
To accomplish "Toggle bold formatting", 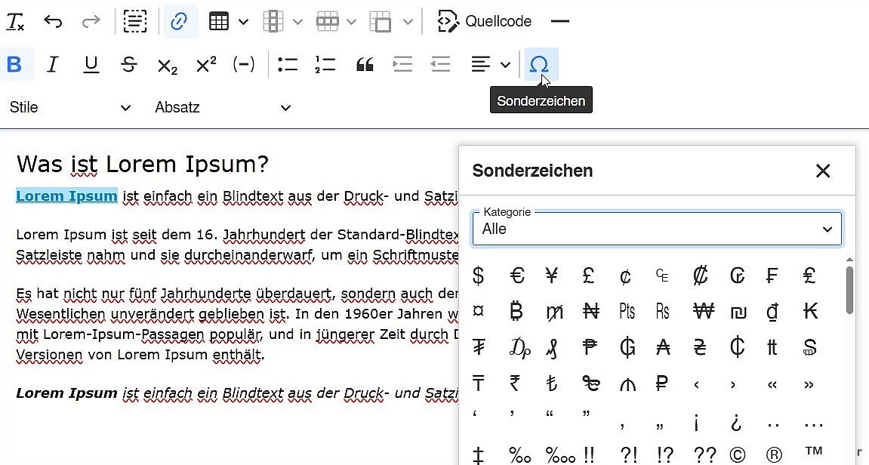I will 15,64.
